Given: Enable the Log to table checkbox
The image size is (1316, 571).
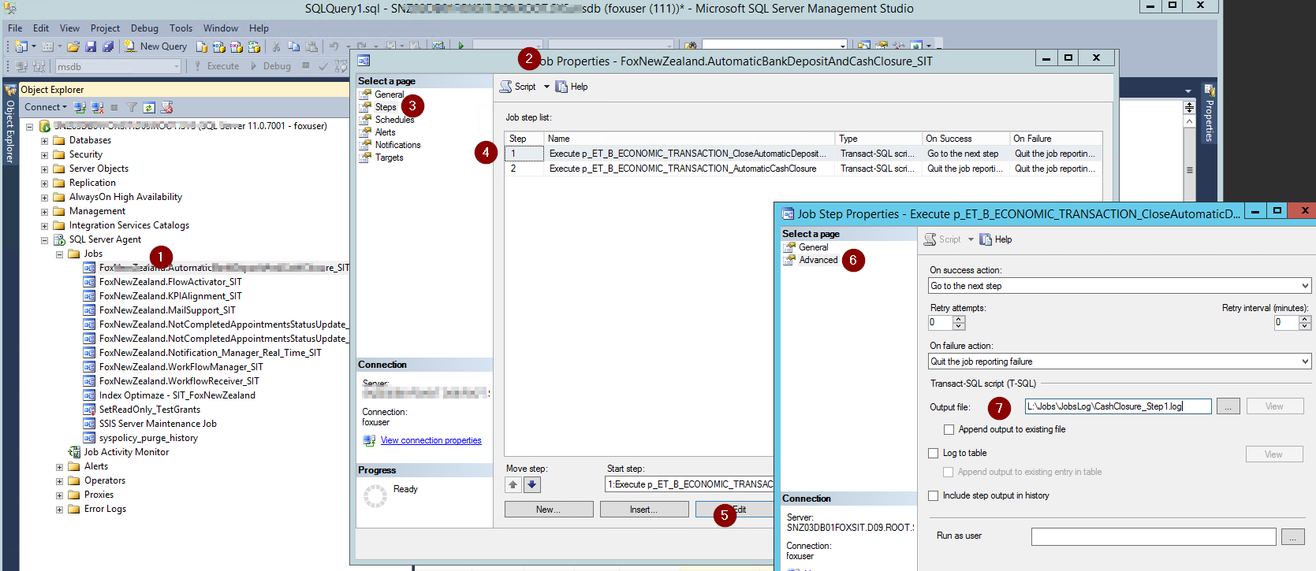Looking at the screenshot, I should click(934, 453).
